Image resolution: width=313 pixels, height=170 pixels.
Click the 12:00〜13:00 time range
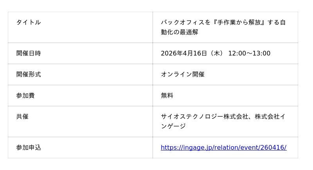tap(249, 53)
